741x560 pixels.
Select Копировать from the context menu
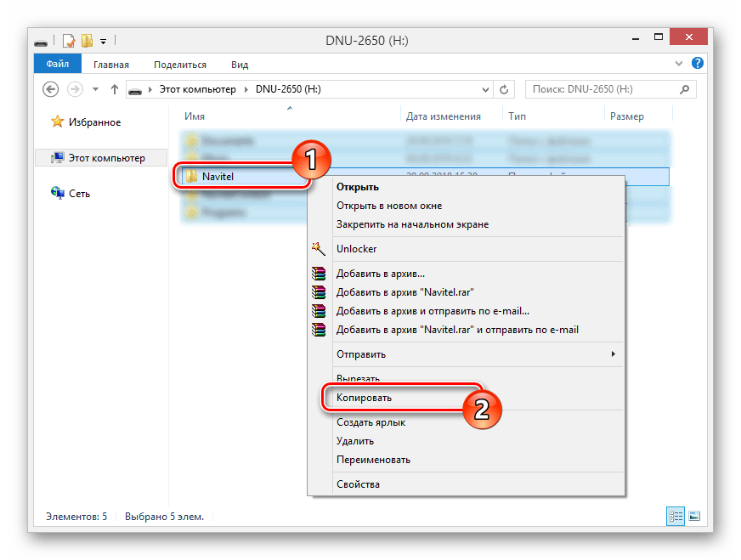coord(364,397)
